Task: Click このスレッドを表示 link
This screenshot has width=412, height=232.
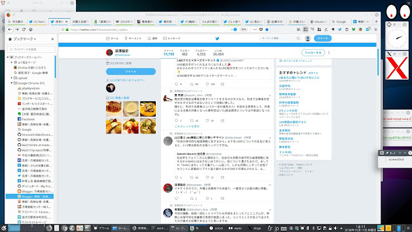Action: (187, 126)
